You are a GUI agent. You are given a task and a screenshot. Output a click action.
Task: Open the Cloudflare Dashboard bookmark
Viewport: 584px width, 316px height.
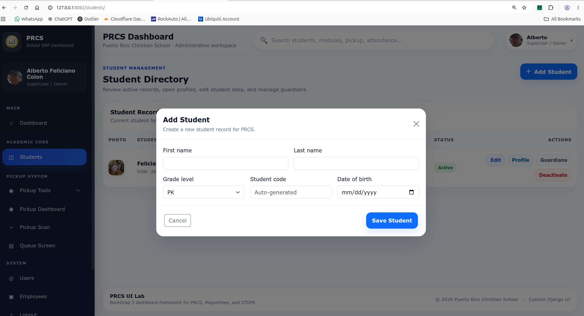[125, 19]
